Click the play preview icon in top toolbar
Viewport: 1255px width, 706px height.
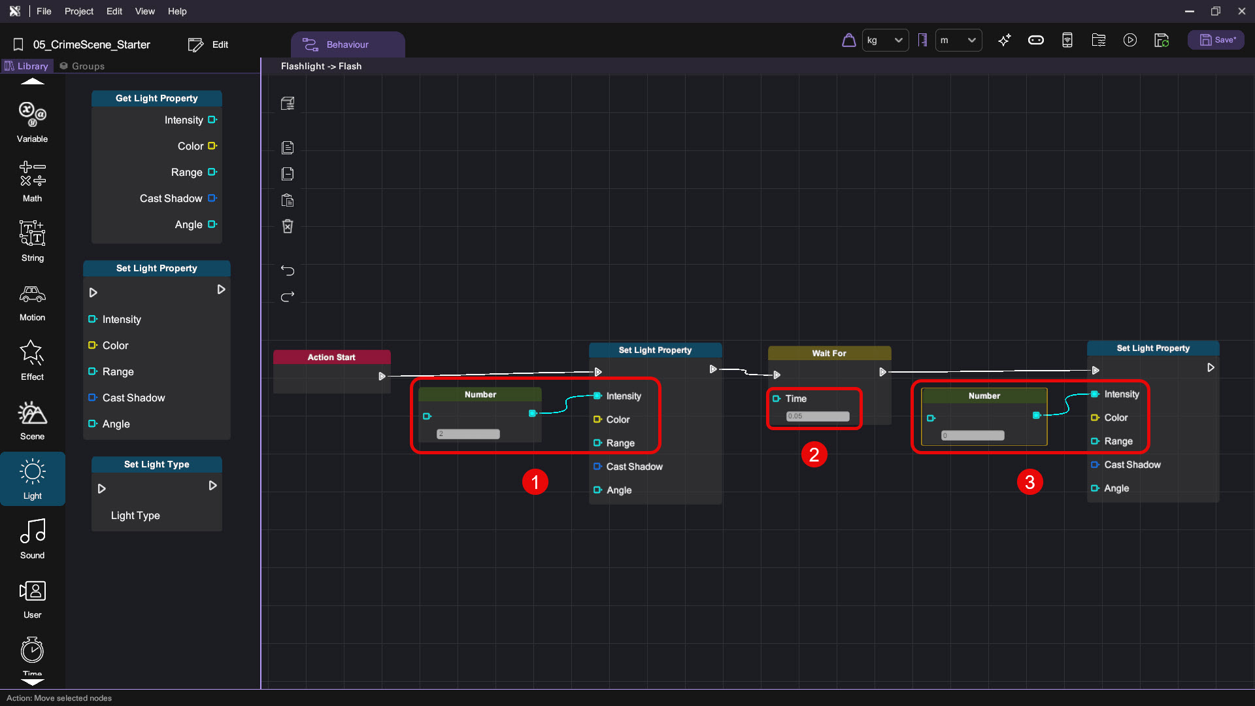1130,41
